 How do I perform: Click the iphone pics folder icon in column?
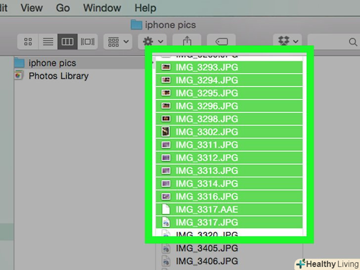pyautogui.click(x=19, y=63)
